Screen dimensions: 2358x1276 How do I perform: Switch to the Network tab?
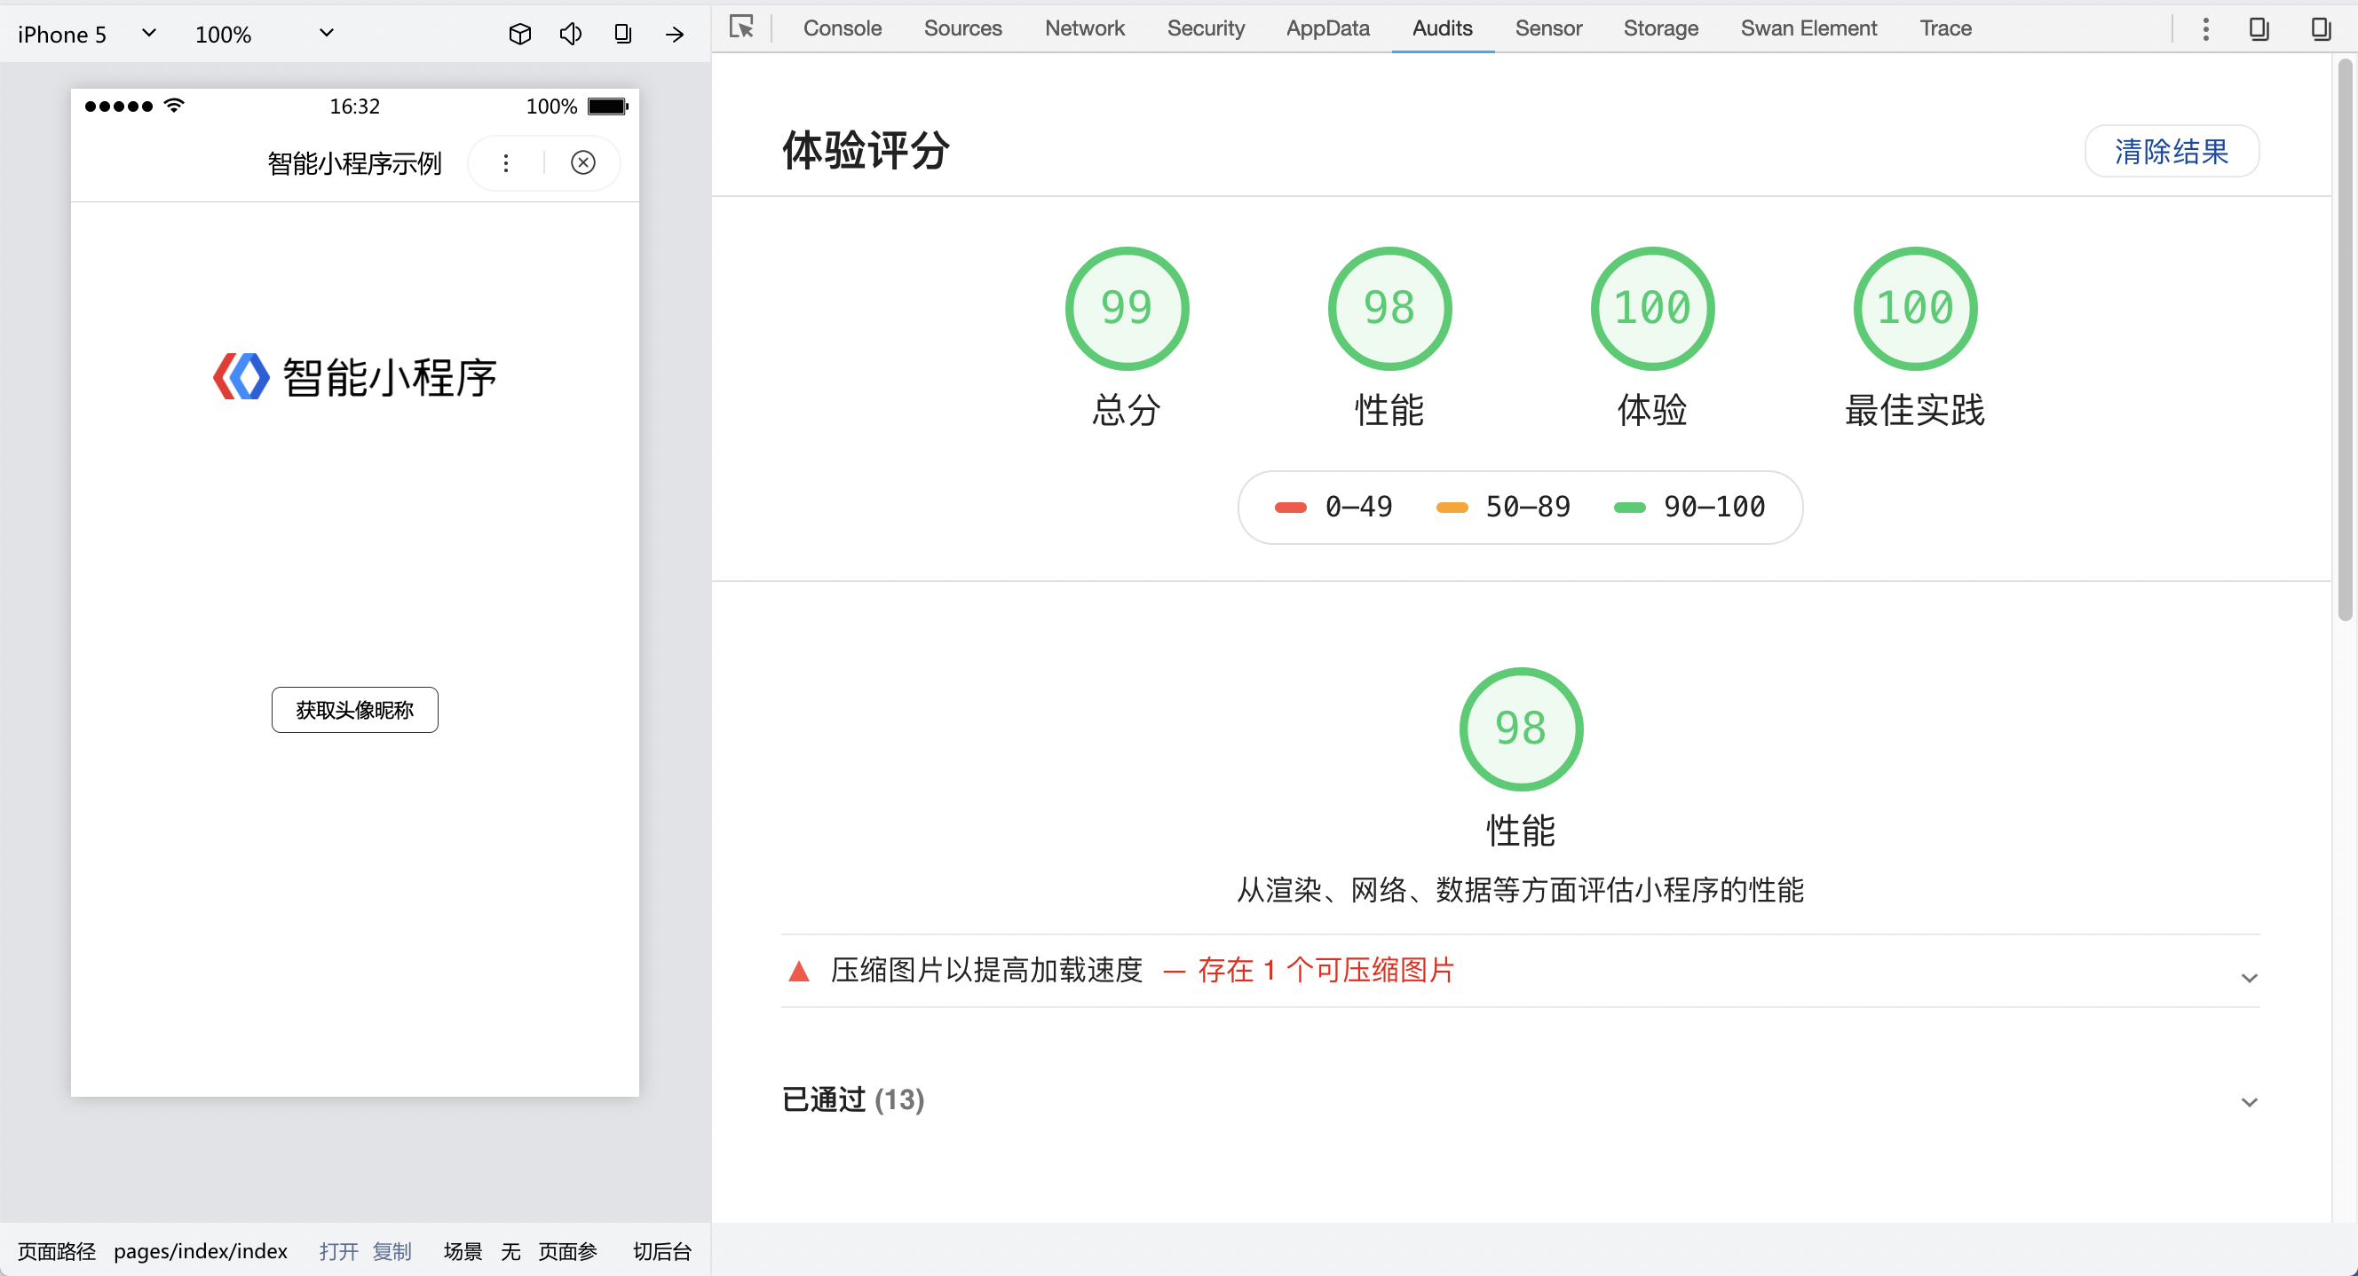point(1085,28)
